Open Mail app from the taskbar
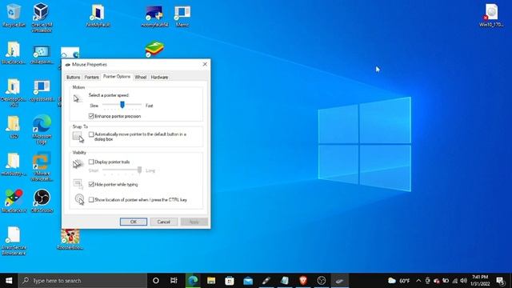The image size is (512, 288). click(x=248, y=281)
